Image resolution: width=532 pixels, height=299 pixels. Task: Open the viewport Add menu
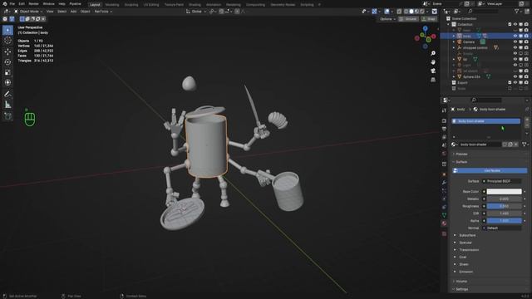coord(73,12)
